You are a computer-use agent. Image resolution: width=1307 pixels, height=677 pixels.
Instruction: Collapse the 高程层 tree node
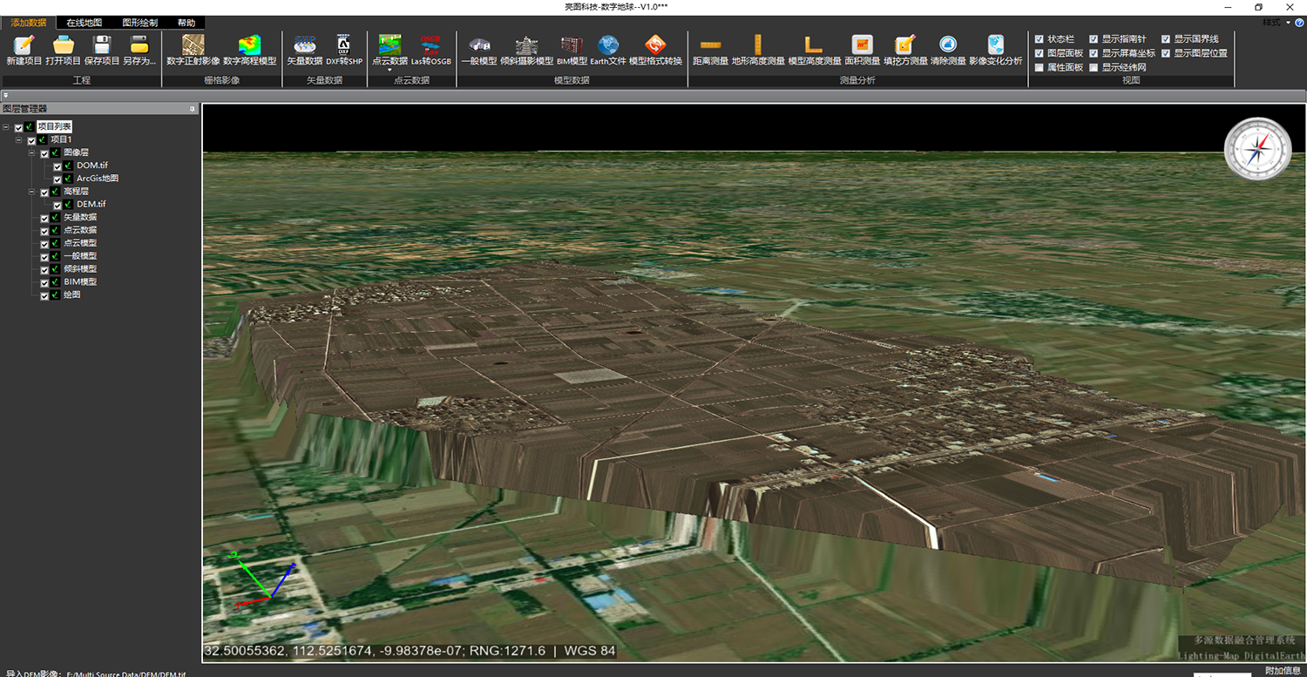(31, 192)
